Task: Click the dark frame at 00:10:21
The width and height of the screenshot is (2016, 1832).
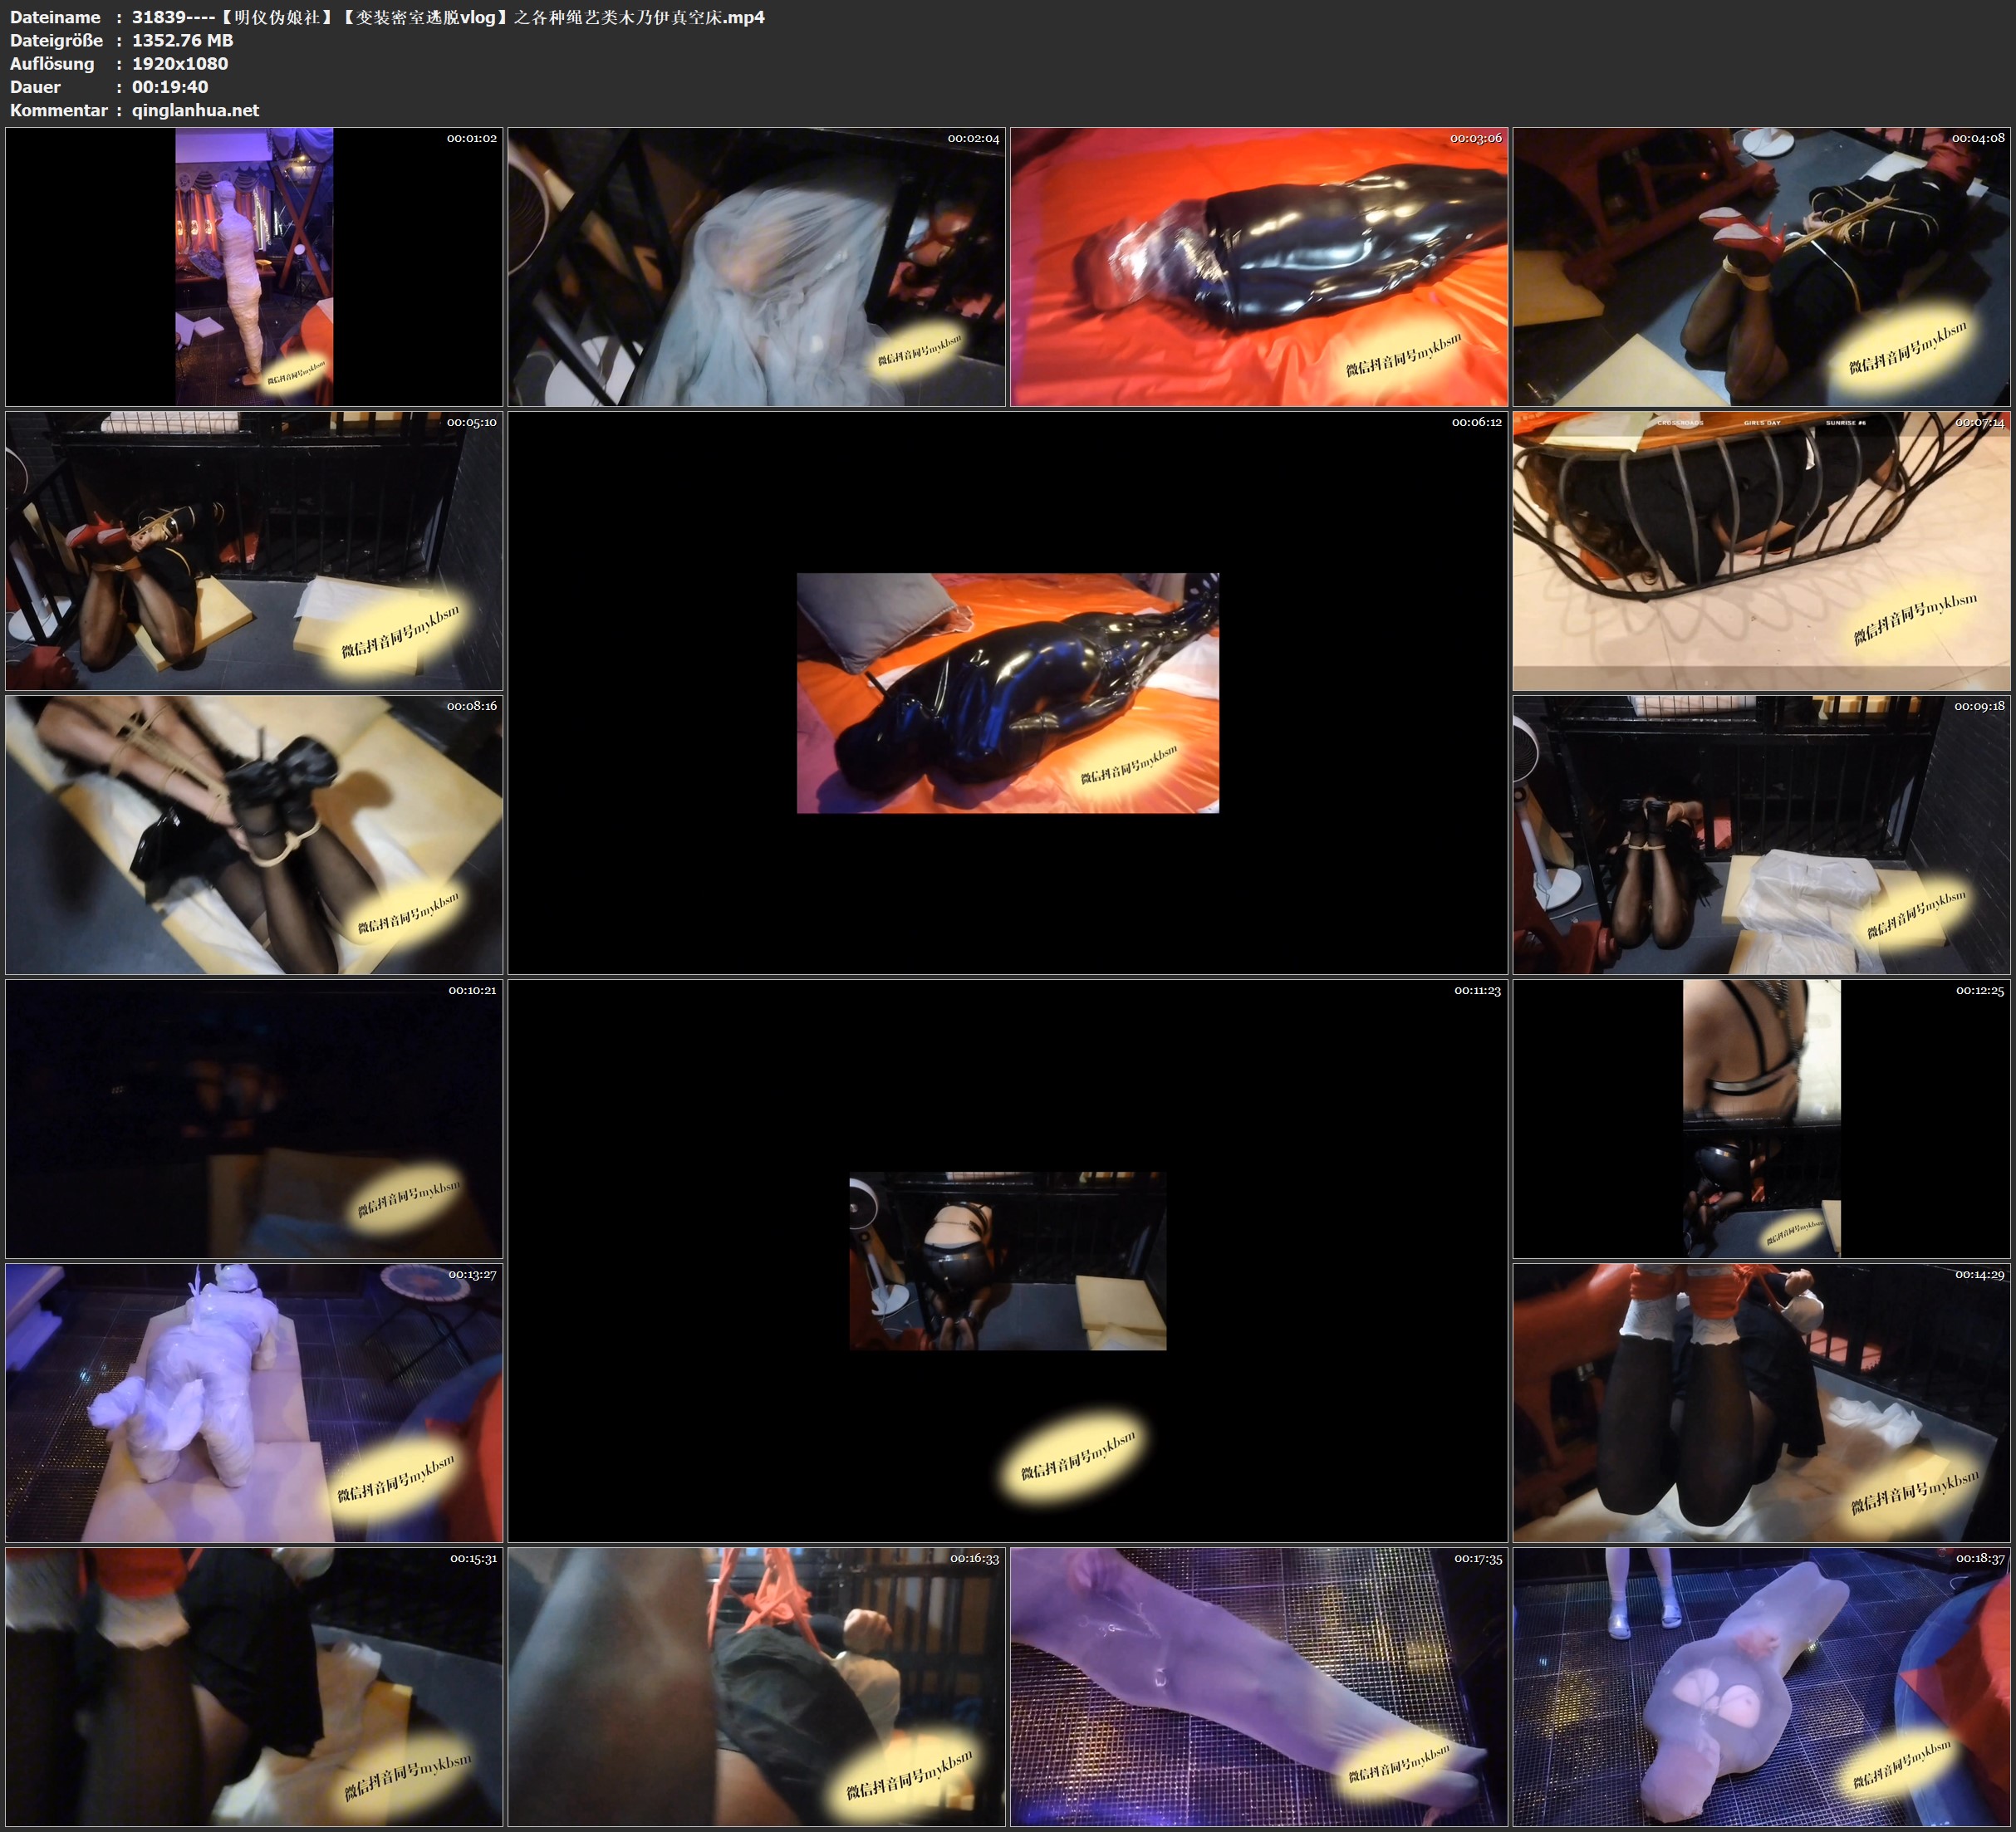Action: [x=254, y=1119]
